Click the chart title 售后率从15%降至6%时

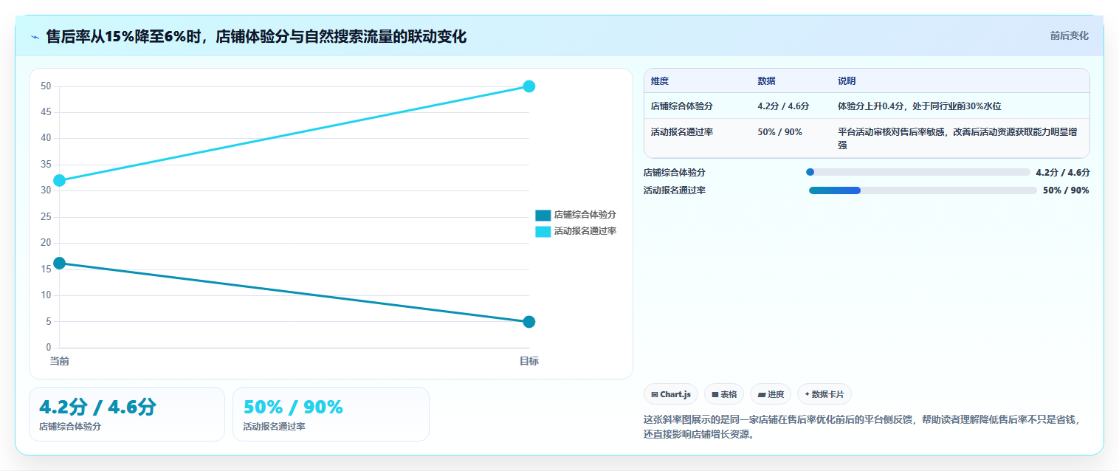point(256,37)
